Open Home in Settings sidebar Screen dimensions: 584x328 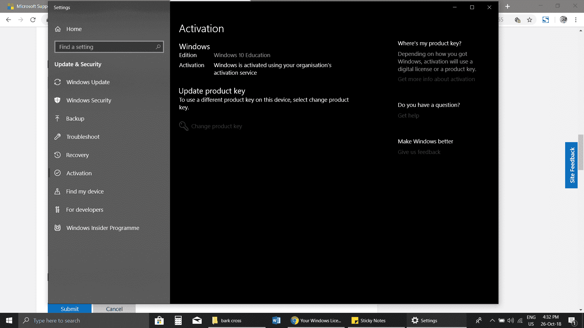[x=109, y=29]
